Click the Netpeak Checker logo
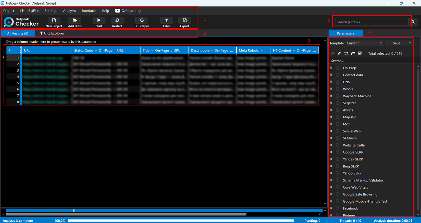This screenshot has height=223, width=421. 21,22
